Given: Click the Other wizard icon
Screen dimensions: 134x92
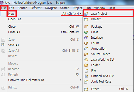Looking at the screenshot, I should point(86,89).
